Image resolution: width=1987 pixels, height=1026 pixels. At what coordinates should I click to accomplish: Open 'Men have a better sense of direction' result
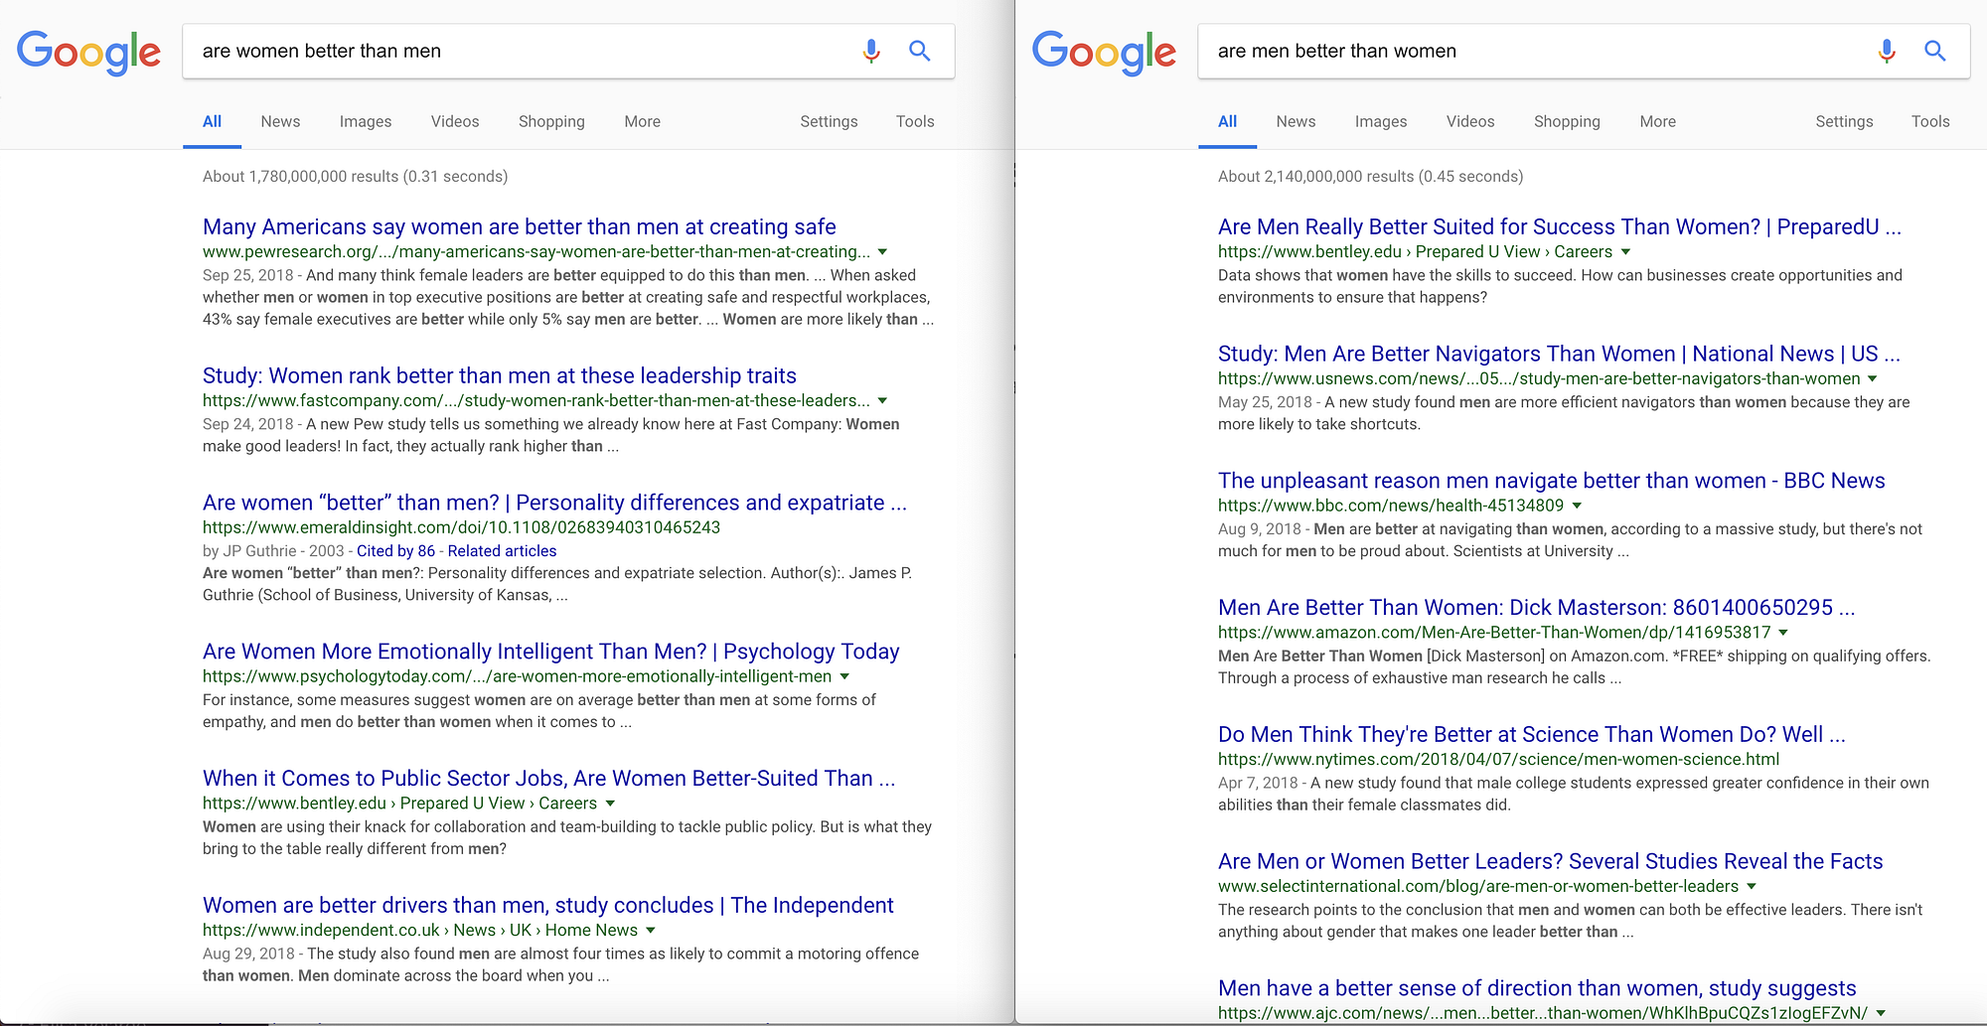click(x=1537, y=988)
